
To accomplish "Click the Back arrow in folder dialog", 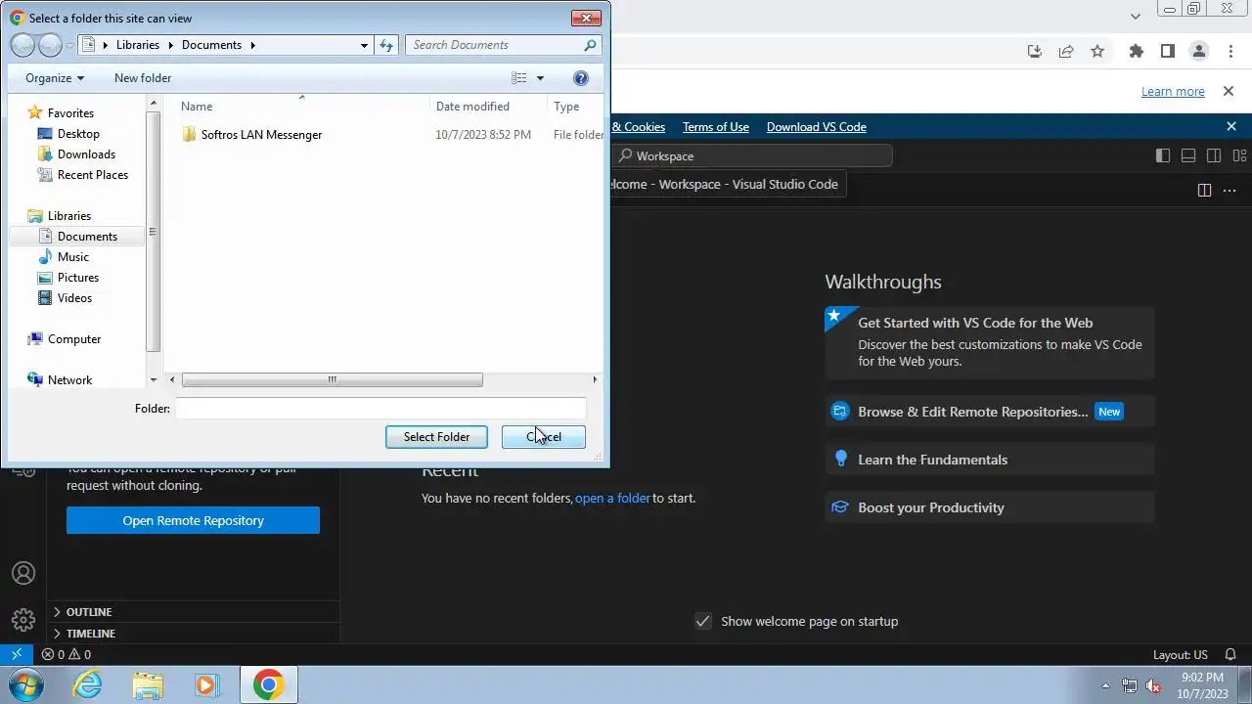I will point(22,45).
